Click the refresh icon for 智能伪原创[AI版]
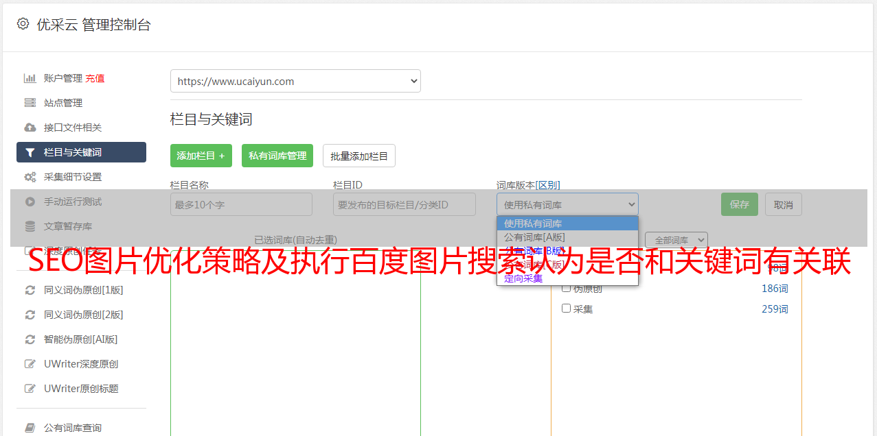 [x=30, y=339]
